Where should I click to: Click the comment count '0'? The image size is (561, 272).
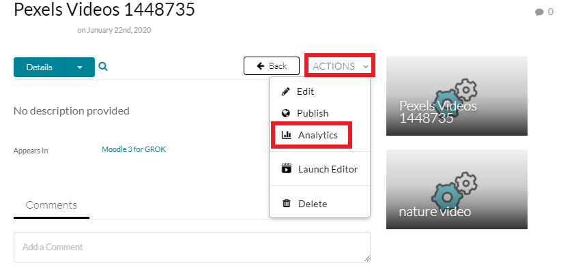(x=551, y=12)
